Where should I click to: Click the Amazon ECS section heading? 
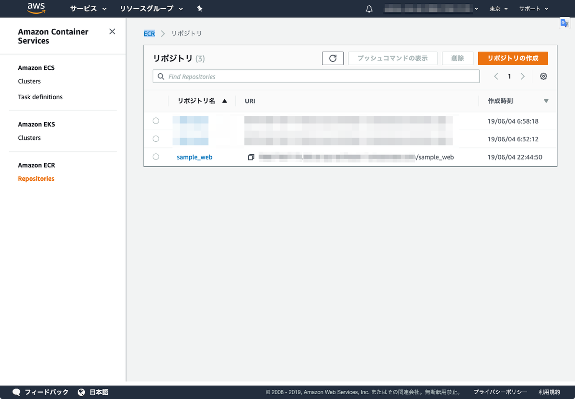pos(36,68)
